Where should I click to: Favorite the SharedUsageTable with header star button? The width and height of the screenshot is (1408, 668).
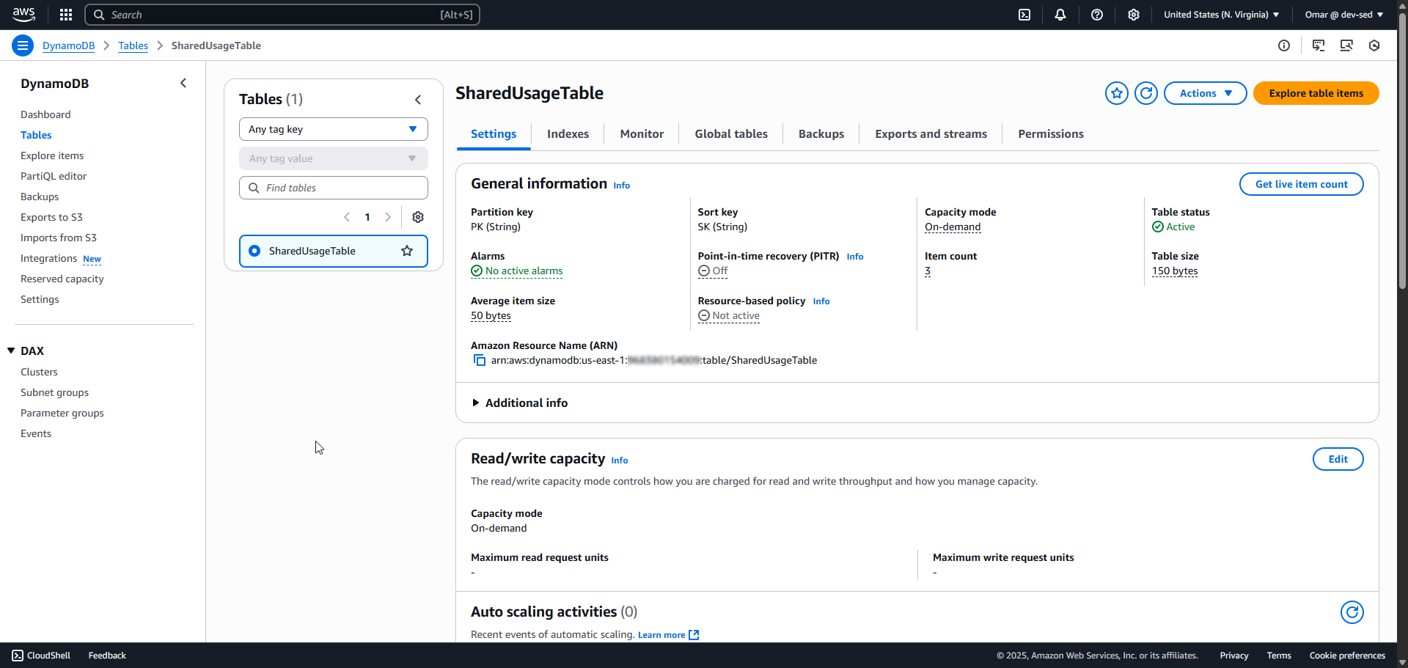tap(1117, 93)
